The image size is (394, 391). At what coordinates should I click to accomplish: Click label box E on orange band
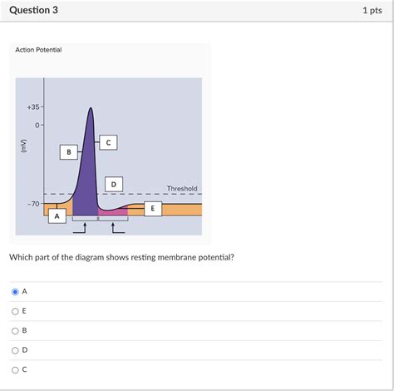(x=153, y=209)
